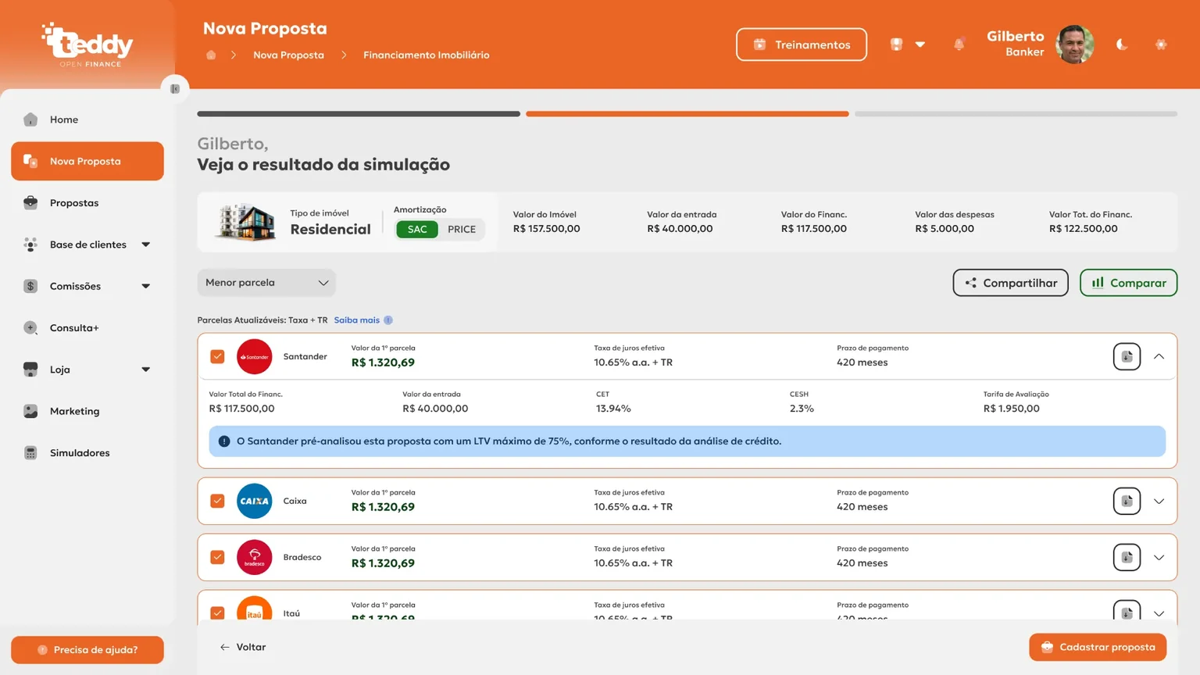Click the Consulta+ sidebar icon
Viewport: 1200px width, 675px height.
tap(30, 328)
